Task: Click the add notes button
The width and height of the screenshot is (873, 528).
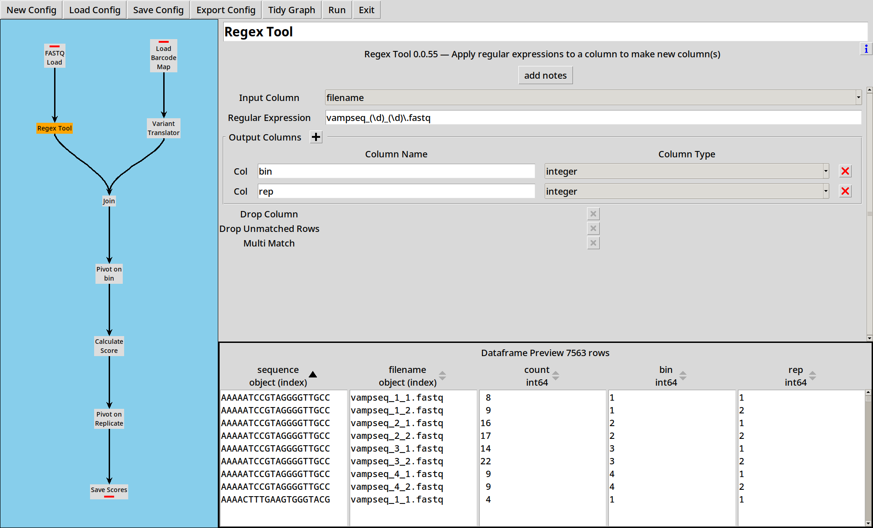Action: click(545, 75)
